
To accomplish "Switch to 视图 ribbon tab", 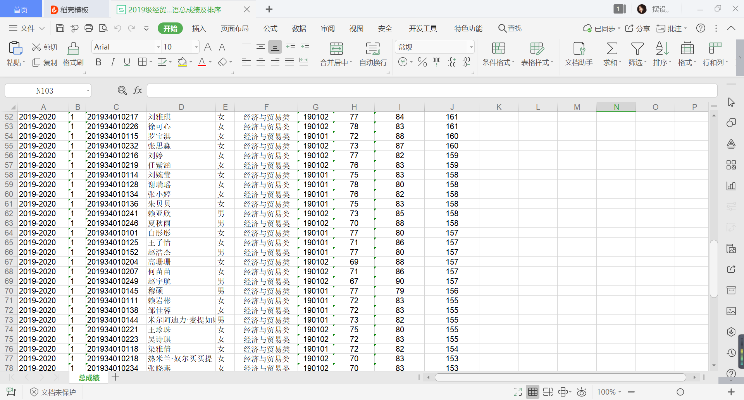I will pyautogui.click(x=356, y=28).
